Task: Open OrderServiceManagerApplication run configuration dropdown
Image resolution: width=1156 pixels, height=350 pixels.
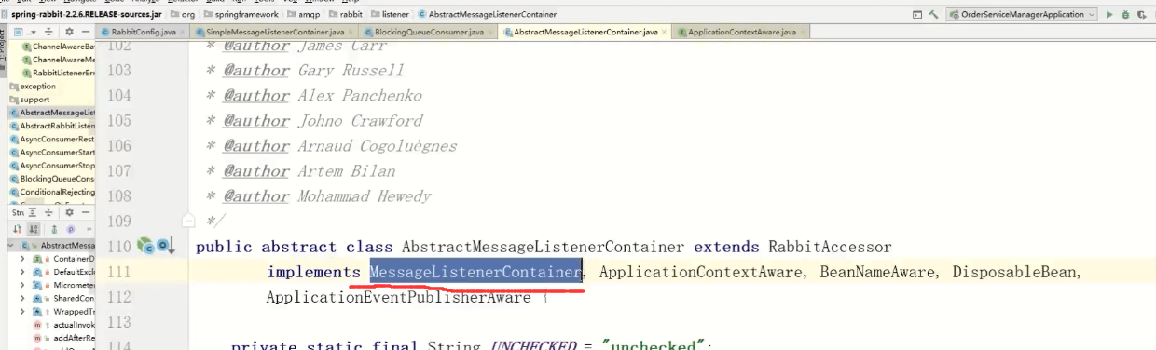Action: click(1021, 14)
